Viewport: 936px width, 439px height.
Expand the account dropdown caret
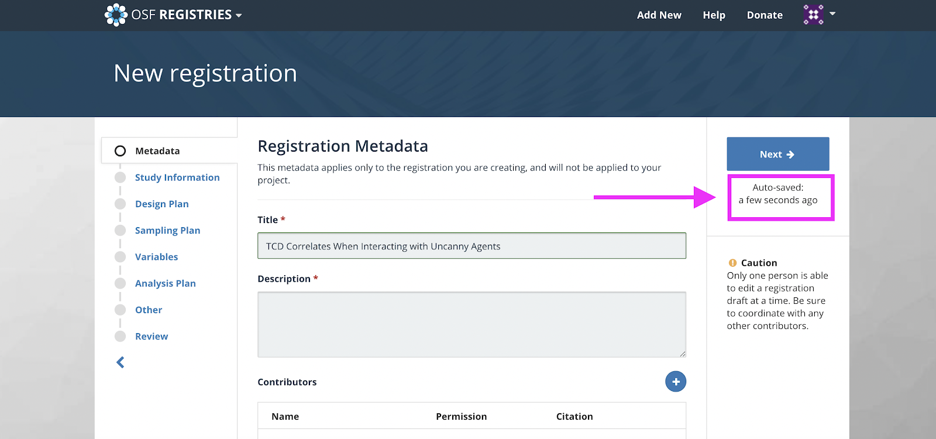tap(832, 13)
